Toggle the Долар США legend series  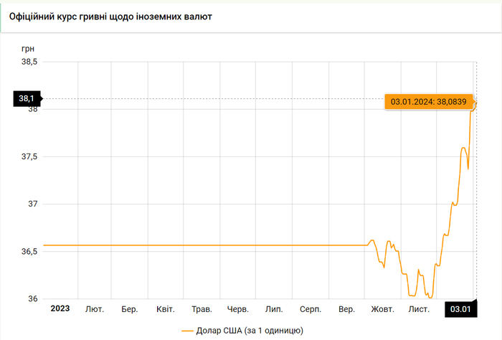pos(249,330)
